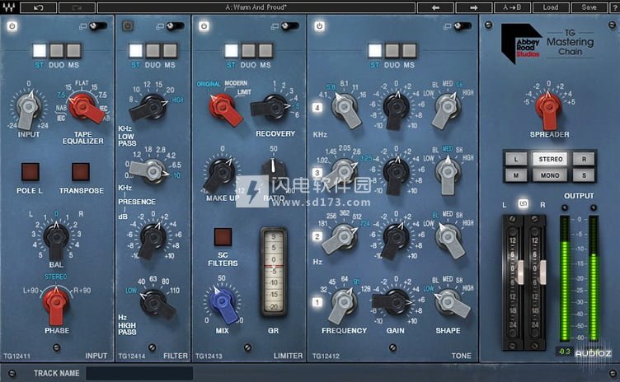620x382 pixels.
Task: Select DUO mode on Filter module
Action: tap(153, 51)
